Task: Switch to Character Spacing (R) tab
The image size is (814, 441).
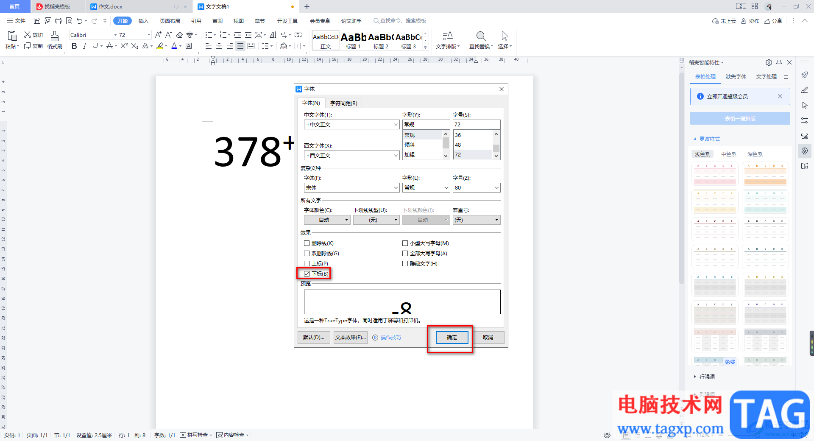Action: [x=344, y=103]
